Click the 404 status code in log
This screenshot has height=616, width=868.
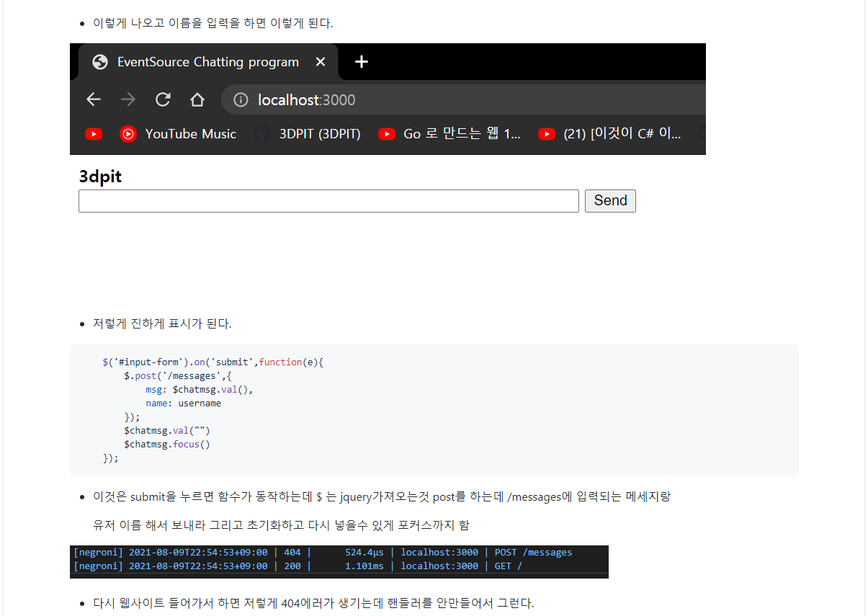pyautogui.click(x=292, y=553)
